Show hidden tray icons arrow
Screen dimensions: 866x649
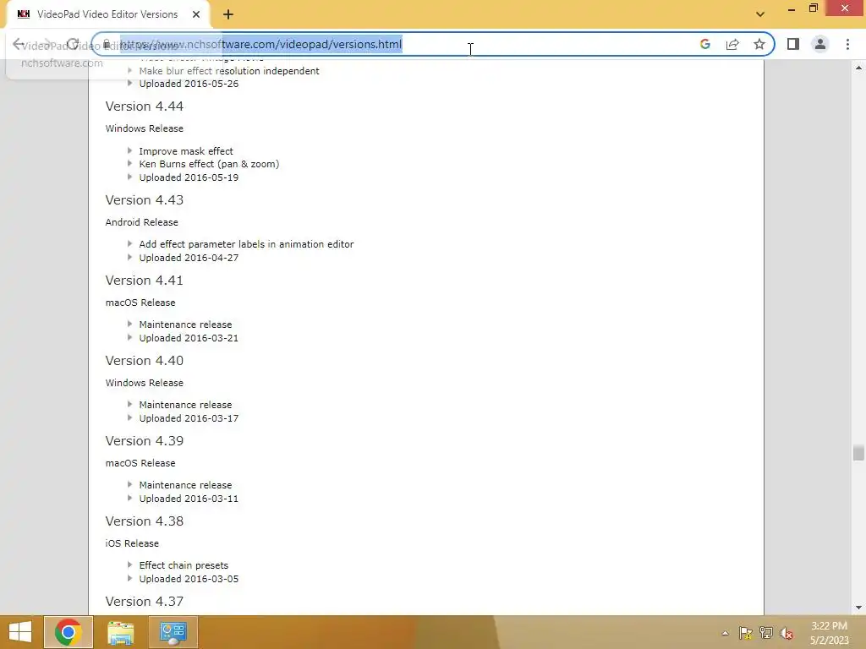point(725,633)
